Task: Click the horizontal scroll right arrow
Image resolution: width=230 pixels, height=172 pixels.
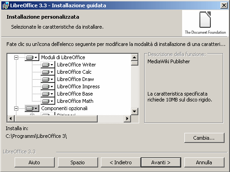Action: [127, 118]
